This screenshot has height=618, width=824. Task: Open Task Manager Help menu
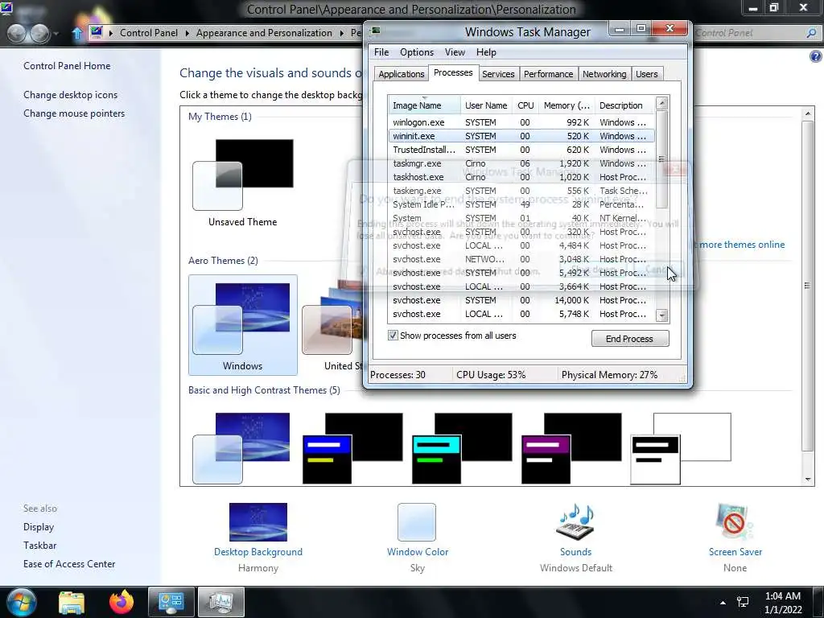(x=486, y=52)
